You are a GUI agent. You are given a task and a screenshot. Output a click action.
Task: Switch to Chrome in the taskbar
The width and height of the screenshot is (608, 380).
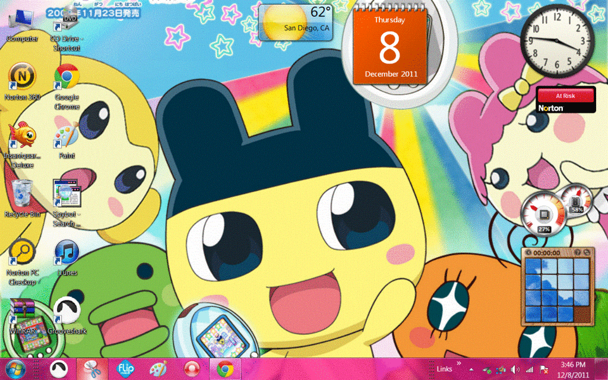point(225,369)
